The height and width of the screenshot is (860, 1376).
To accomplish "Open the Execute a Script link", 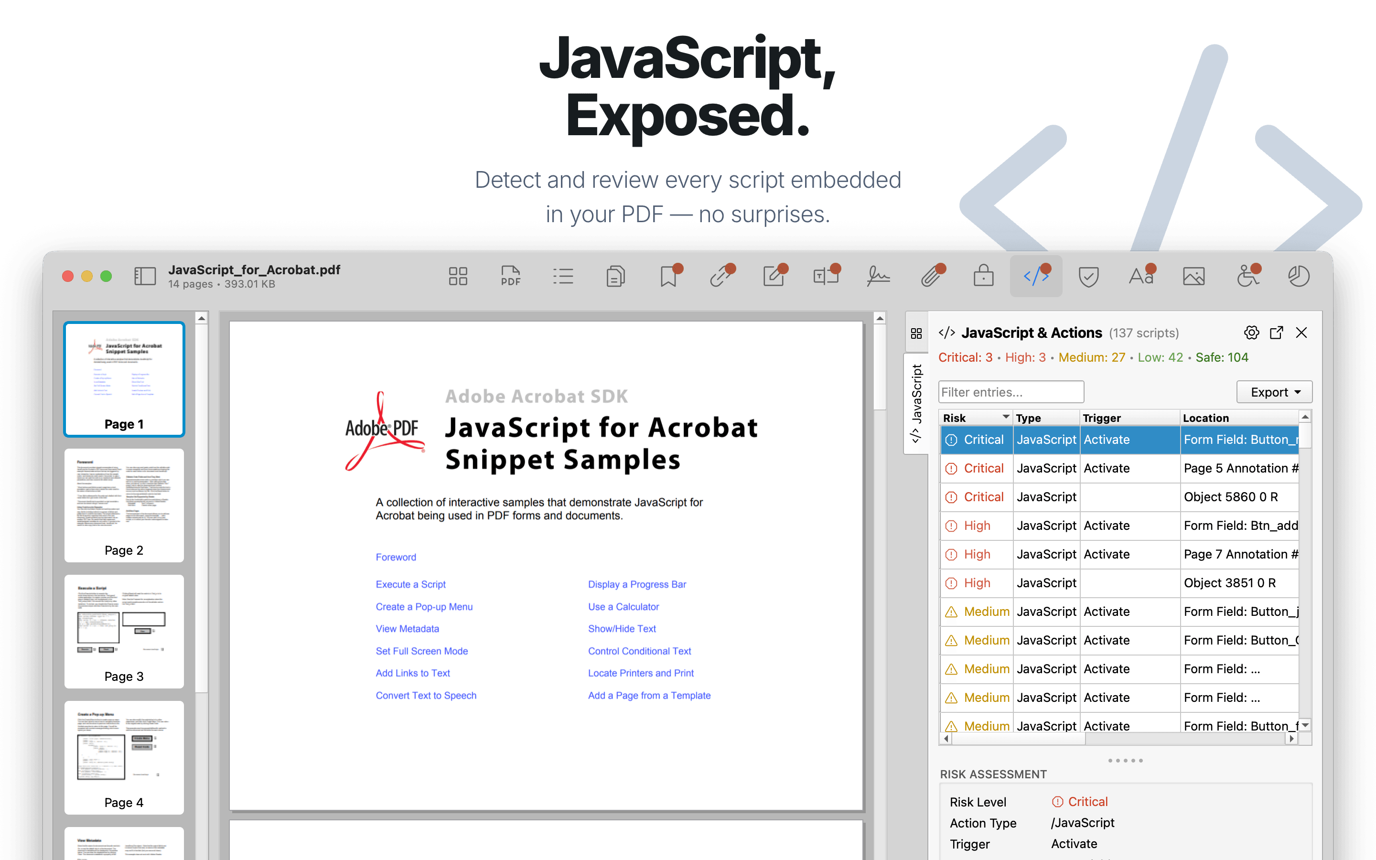I will (x=410, y=584).
